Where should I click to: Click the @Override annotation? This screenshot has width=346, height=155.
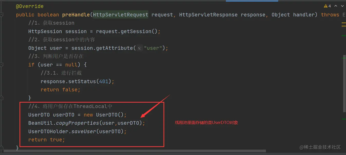(x=30, y=6)
